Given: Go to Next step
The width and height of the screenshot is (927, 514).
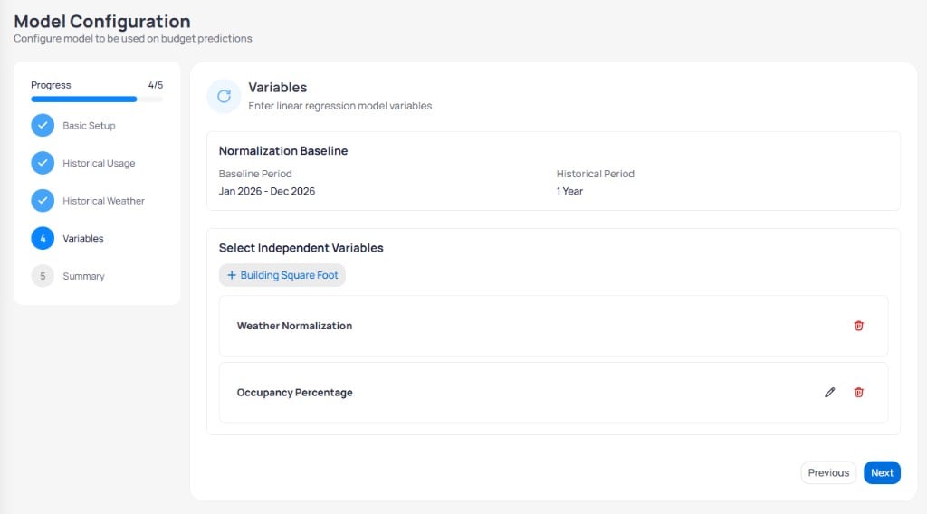Looking at the screenshot, I should point(882,472).
